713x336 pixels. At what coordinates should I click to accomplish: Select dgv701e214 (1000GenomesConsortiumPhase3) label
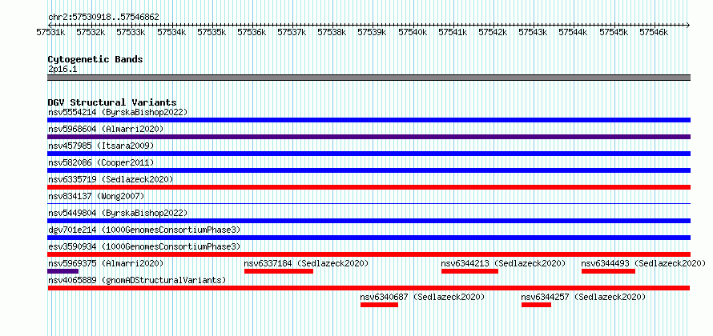144,230
